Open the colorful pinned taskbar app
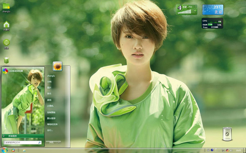The height and width of the screenshot is (153, 246). click(13, 150)
